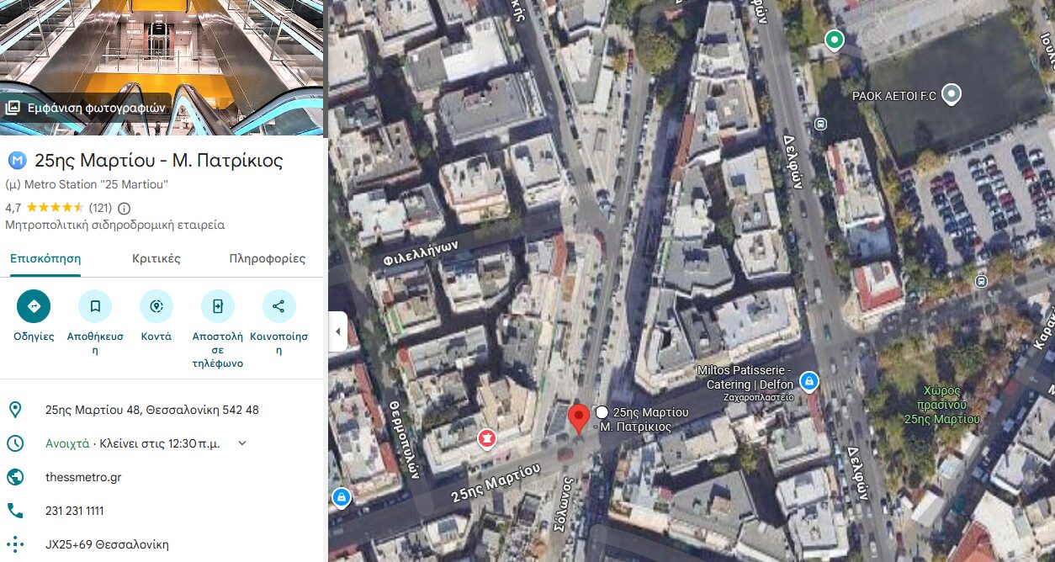This screenshot has height=562, width=1055.
Task: Send to phone via Αποστολή σε τηλέφωνο icon
Action: tap(218, 306)
